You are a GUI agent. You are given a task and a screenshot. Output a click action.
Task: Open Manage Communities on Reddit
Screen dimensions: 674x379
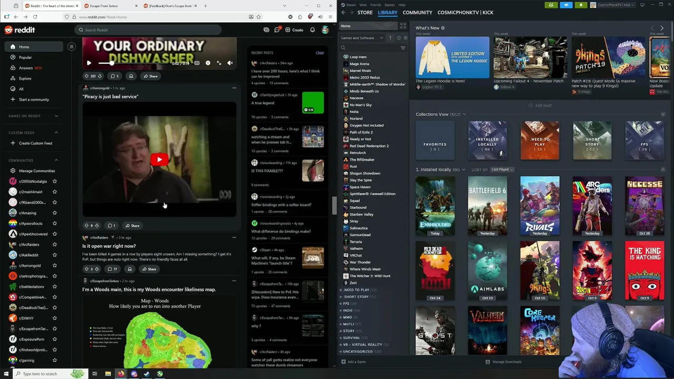point(33,171)
